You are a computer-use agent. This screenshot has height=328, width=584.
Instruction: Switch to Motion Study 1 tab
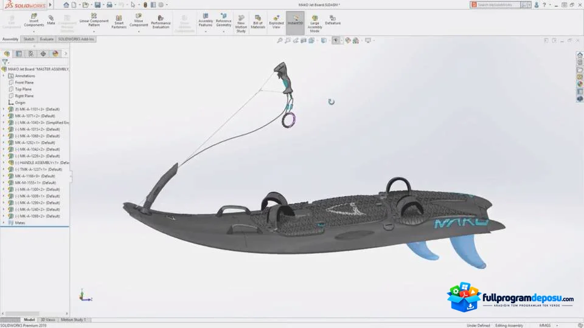tap(73, 319)
